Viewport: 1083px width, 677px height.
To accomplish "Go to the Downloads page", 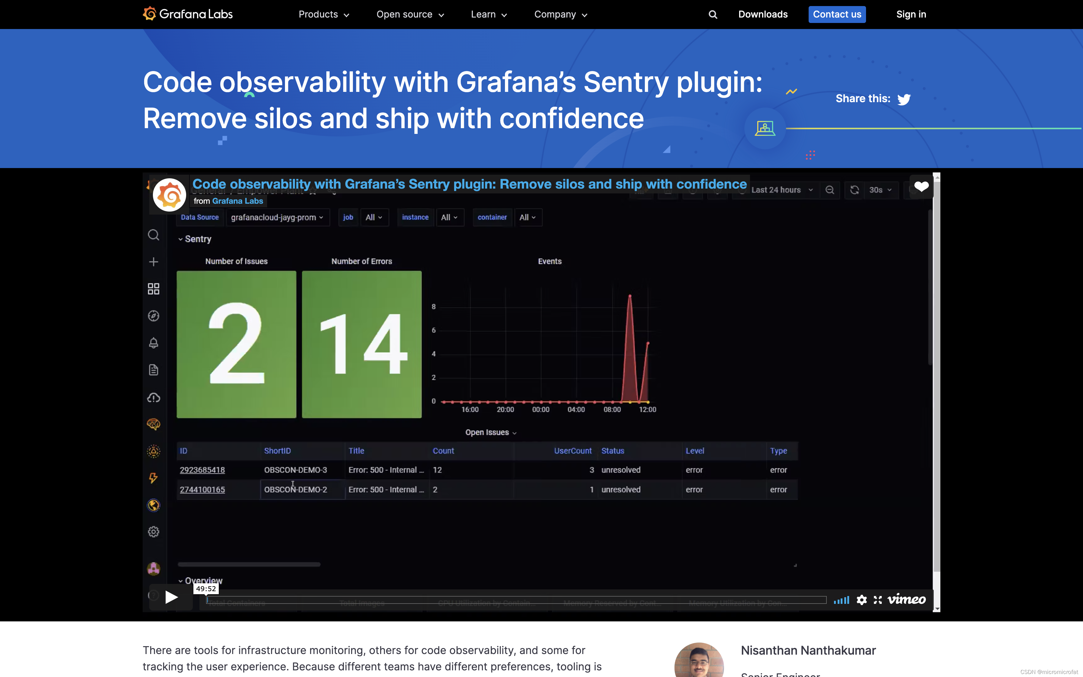I will [763, 14].
